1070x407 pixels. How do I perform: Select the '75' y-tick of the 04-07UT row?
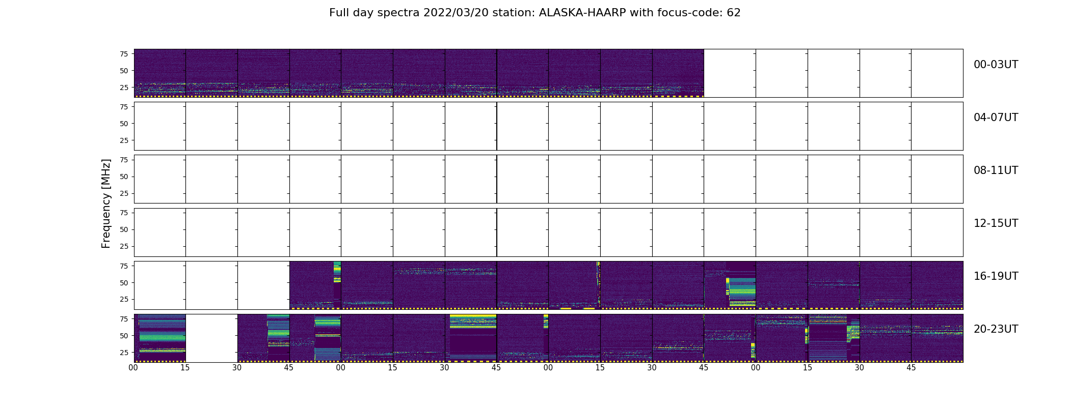click(124, 107)
